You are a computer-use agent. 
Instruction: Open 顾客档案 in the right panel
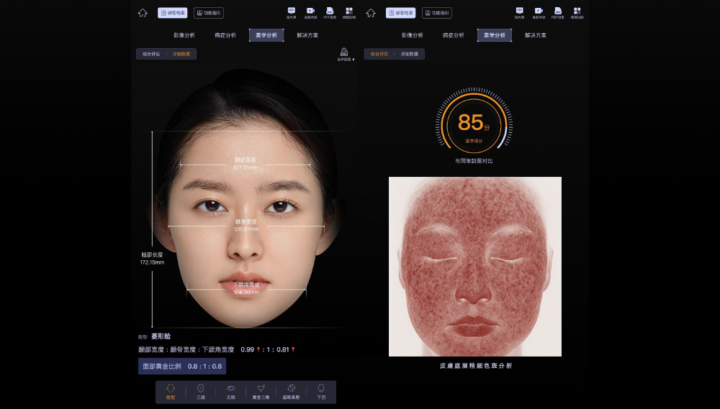(x=400, y=13)
